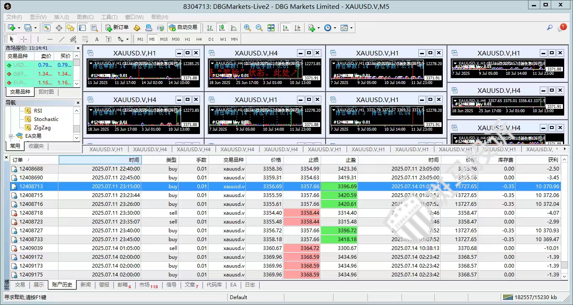
Task: Switch to the 新闻 tab
Action: click(x=85, y=285)
